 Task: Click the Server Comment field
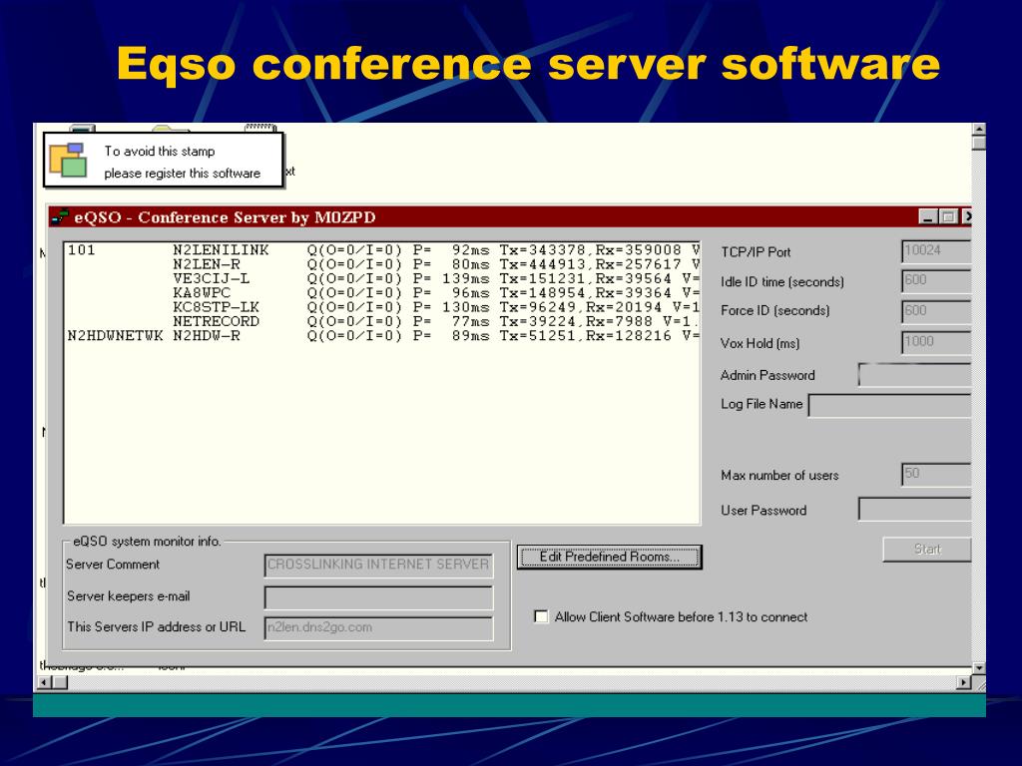(378, 565)
